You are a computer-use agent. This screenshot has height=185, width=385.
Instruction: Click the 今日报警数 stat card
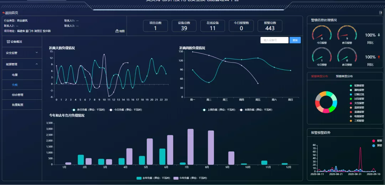241,26
